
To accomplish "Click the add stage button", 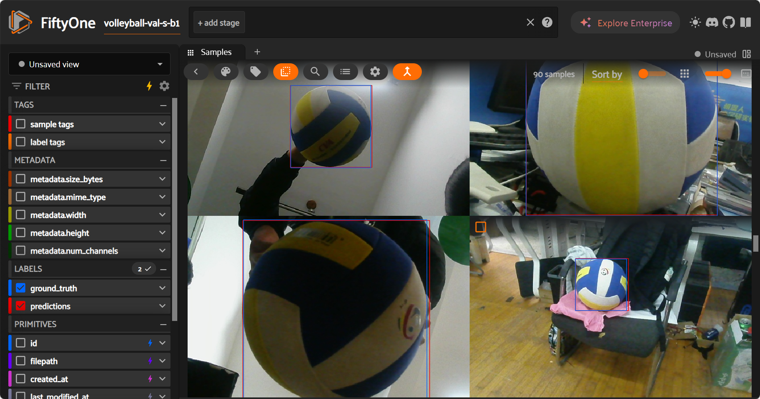I will click(x=219, y=23).
